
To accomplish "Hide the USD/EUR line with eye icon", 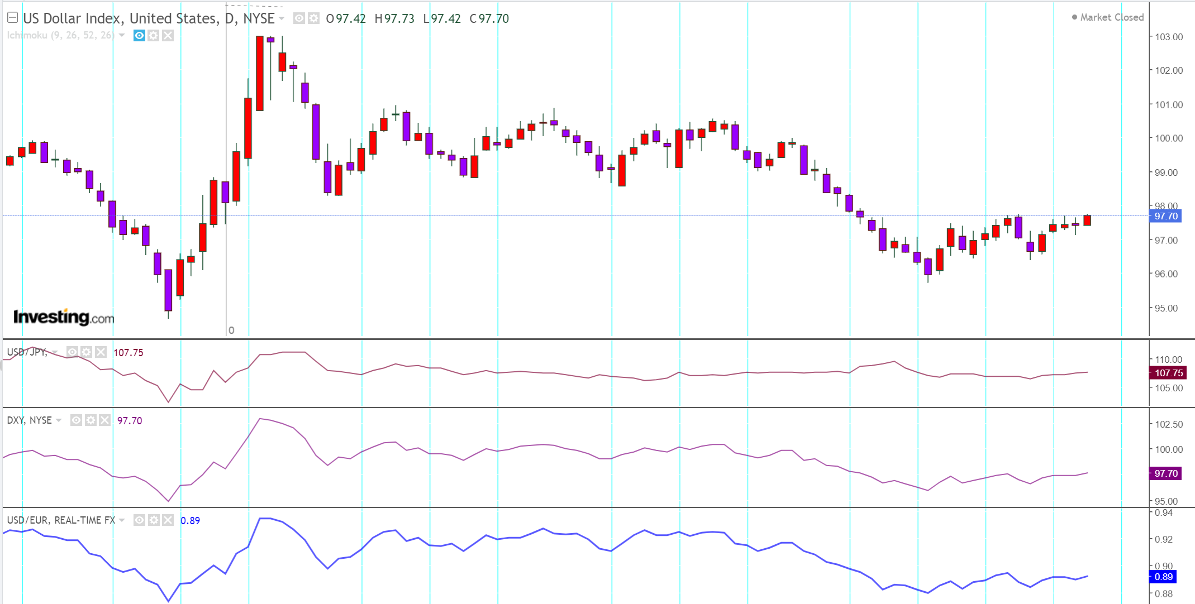I will tap(139, 520).
